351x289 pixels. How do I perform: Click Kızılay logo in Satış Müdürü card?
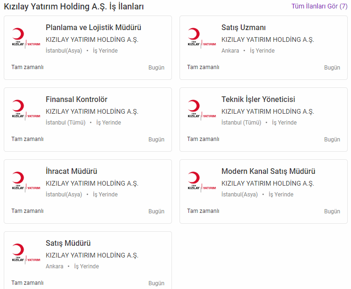click(x=26, y=253)
